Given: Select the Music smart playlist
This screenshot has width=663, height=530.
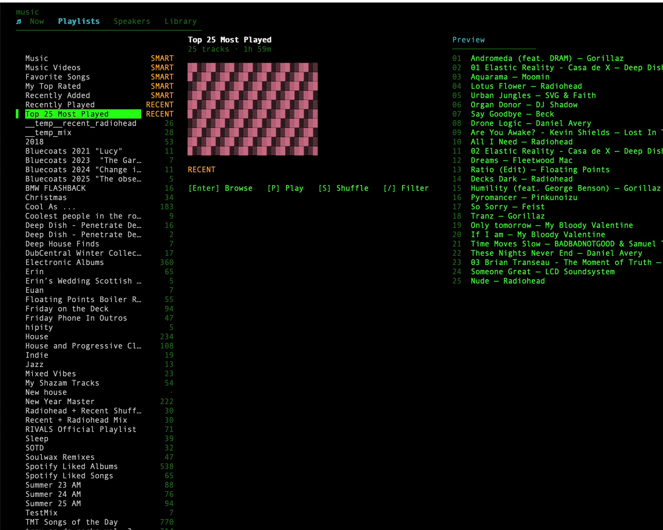Looking at the screenshot, I should click(x=99, y=58).
